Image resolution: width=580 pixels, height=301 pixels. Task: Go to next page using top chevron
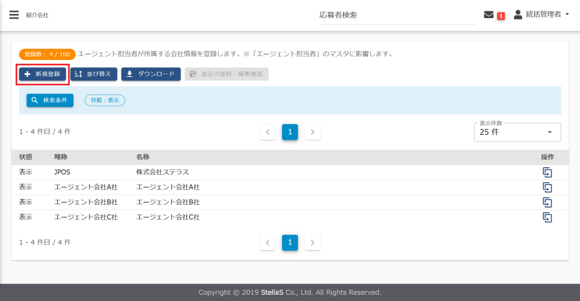pyautogui.click(x=313, y=132)
